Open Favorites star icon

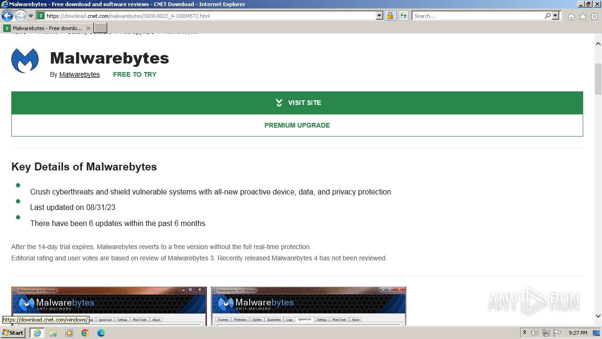pyautogui.click(x=583, y=16)
